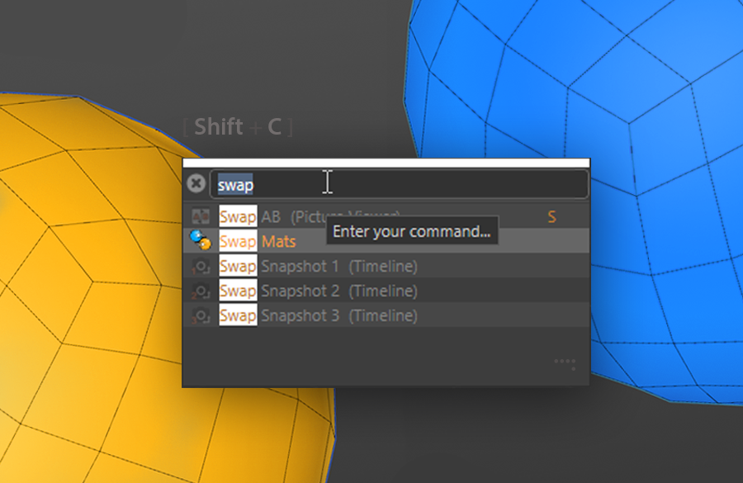743x483 pixels.
Task: Run the Swap Mats command
Action: 386,241
